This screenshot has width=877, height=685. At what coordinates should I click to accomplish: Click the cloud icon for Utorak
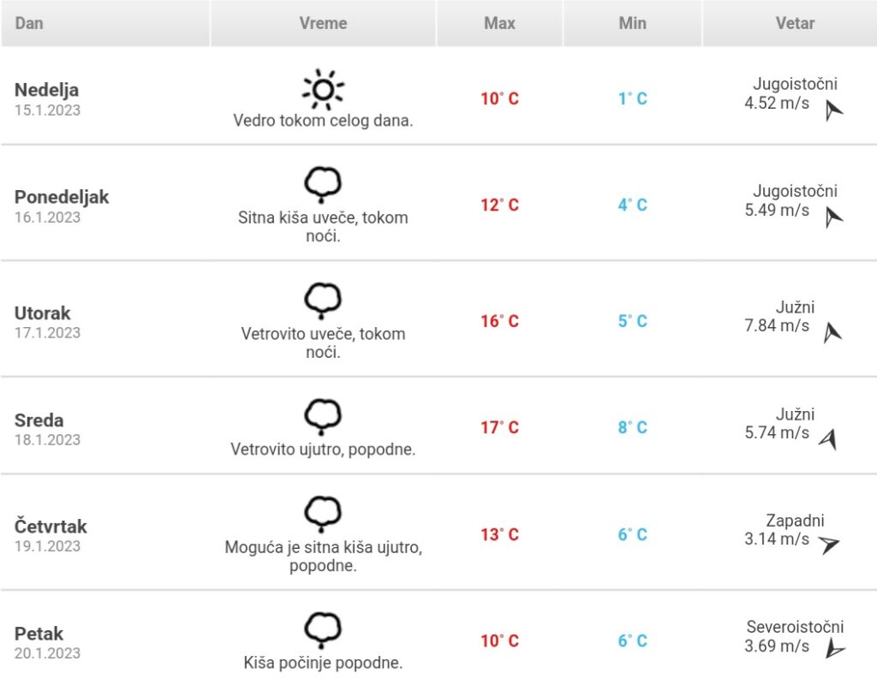323,301
